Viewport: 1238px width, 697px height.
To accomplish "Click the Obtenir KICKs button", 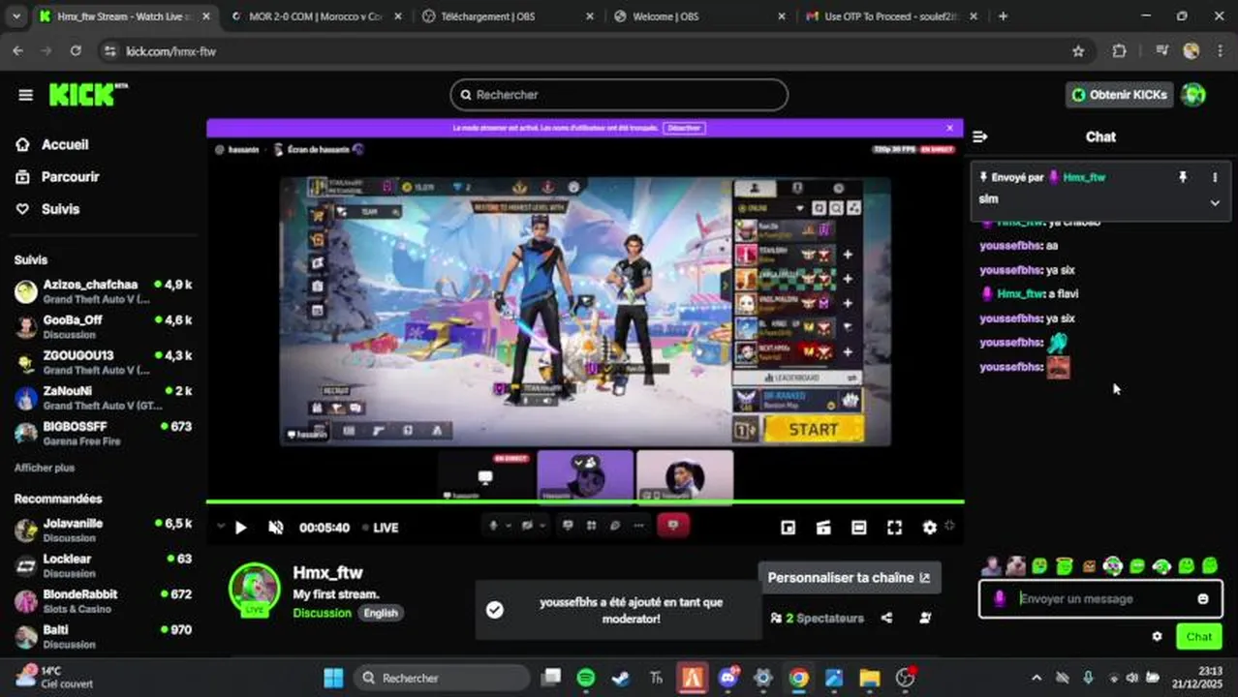I will [1119, 95].
